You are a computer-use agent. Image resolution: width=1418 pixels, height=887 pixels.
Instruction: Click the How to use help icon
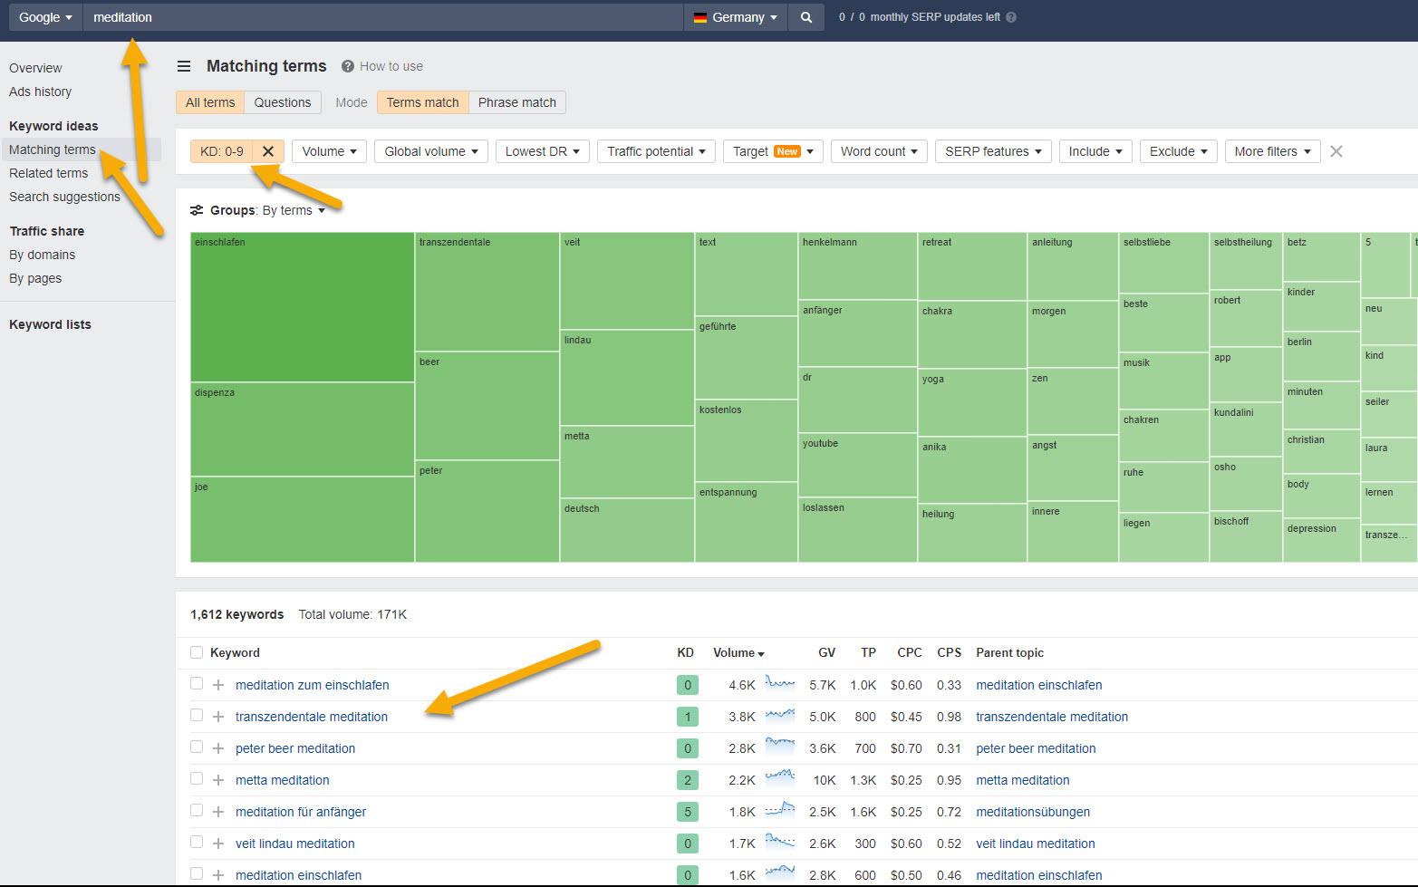[x=347, y=66]
